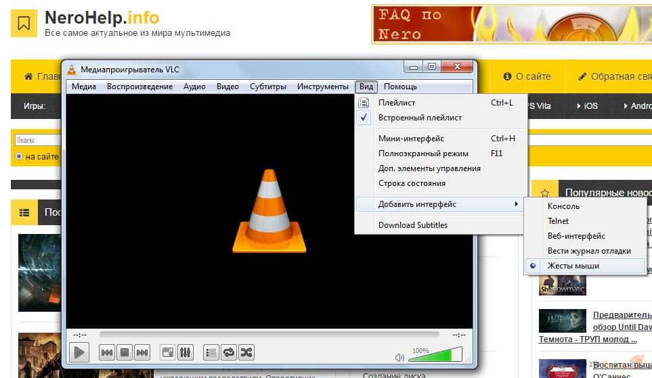Viewport: 652px width, 378px height.
Task: Start playback with the Play button
Action: click(79, 353)
